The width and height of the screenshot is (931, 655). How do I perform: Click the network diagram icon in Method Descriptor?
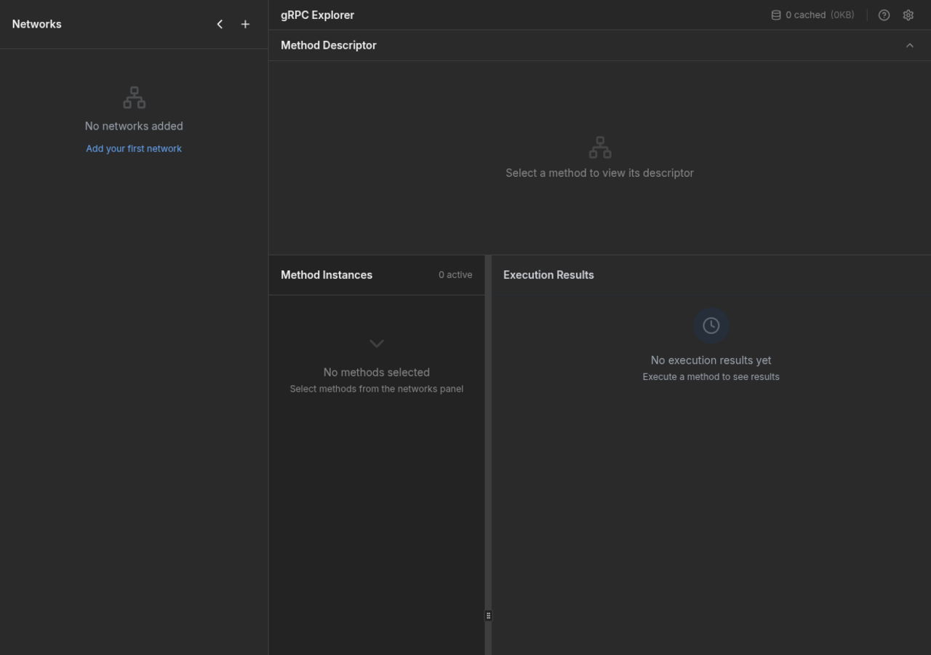point(600,147)
